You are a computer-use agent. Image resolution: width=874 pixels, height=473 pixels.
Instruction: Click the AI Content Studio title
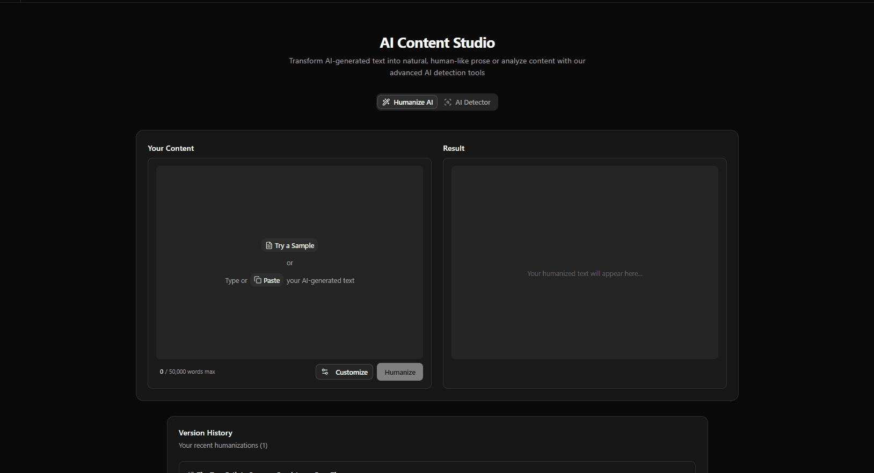(437, 43)
